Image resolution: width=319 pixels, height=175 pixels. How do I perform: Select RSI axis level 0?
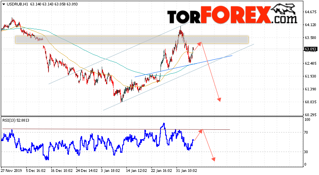click(305, 164)
